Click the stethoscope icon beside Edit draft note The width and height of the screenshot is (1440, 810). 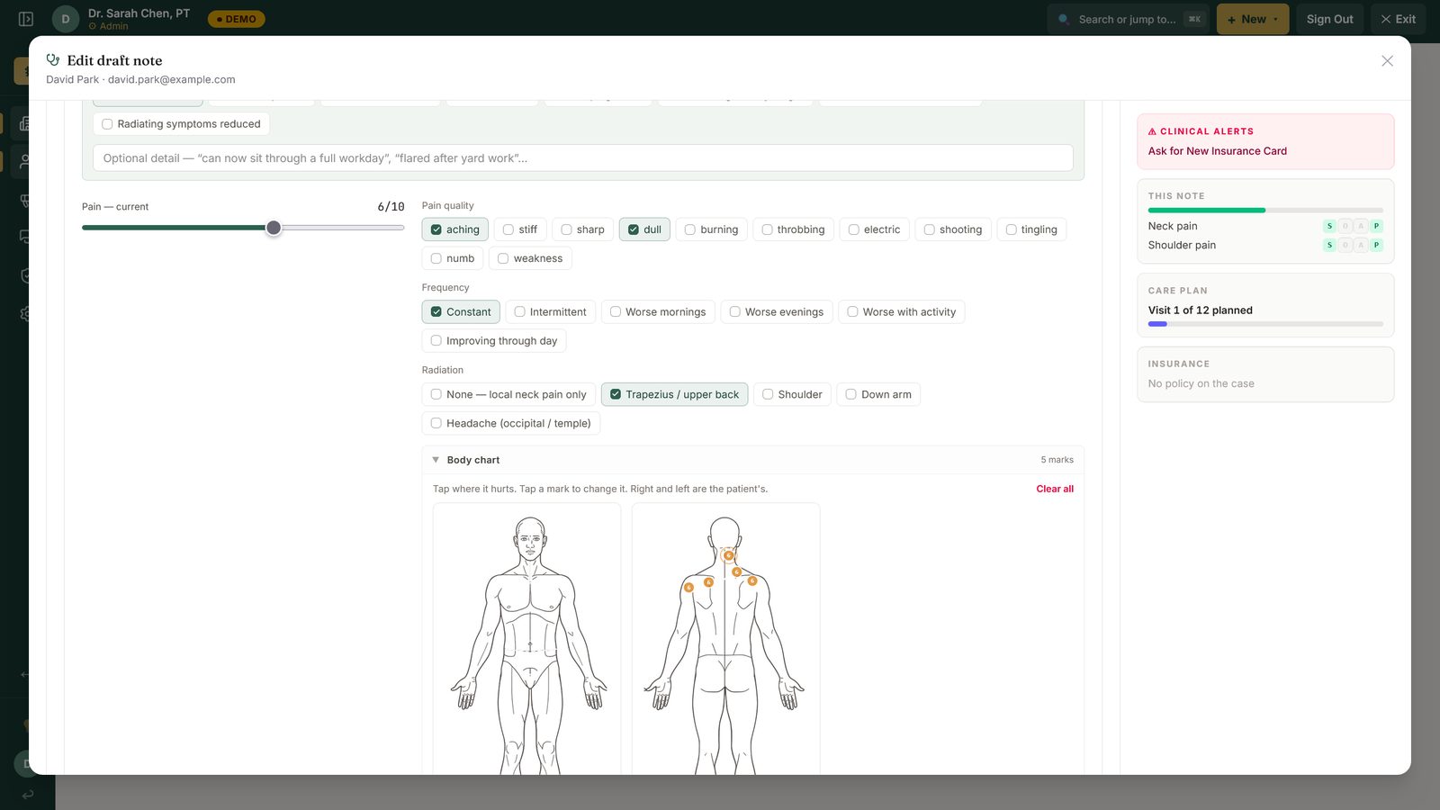tap(53, 59)
